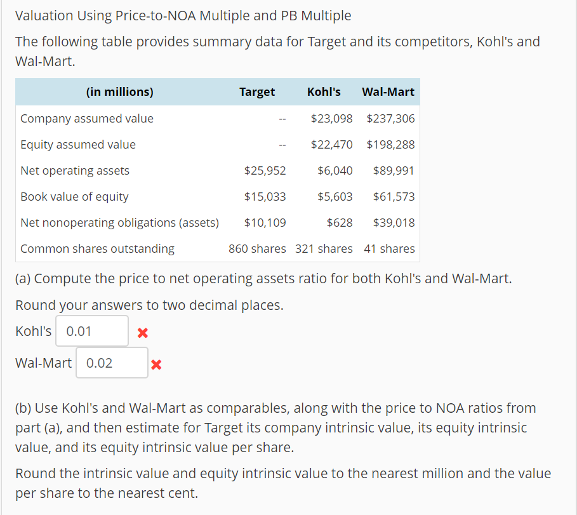Select the Kohl's answer input field
The image size is (577, 515).
tap(91, 331)
